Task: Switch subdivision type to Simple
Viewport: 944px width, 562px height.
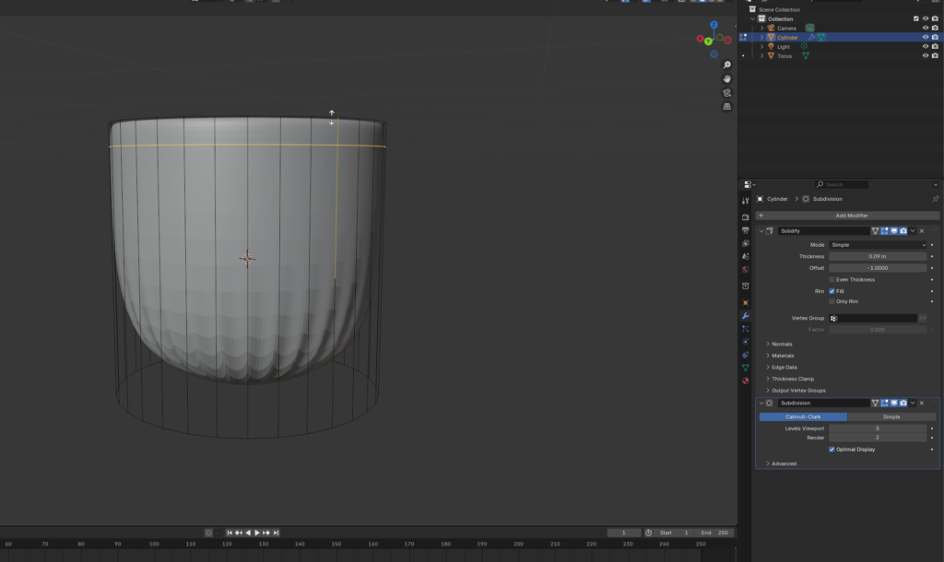Action: 891,416
